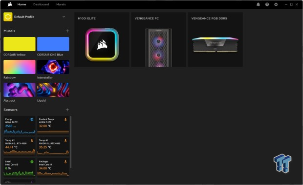Click the Corsair sails logo in the top bar
303x185 pixels.
[x=10, y=4]
